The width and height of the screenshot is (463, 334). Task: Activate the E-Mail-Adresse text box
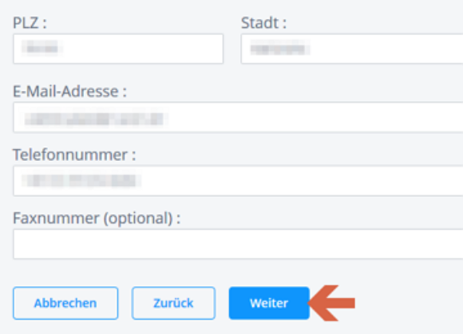(238, 117)
